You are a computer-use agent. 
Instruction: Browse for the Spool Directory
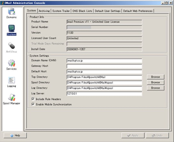[x=155, y=83]
